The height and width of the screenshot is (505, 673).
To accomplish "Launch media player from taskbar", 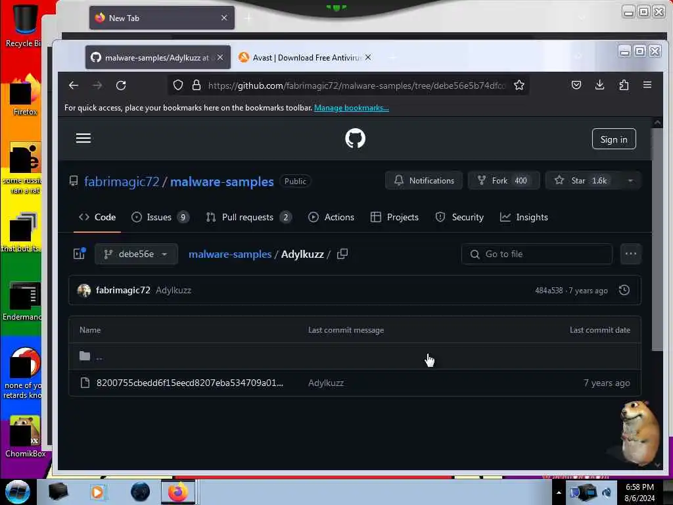I will 97,492.
